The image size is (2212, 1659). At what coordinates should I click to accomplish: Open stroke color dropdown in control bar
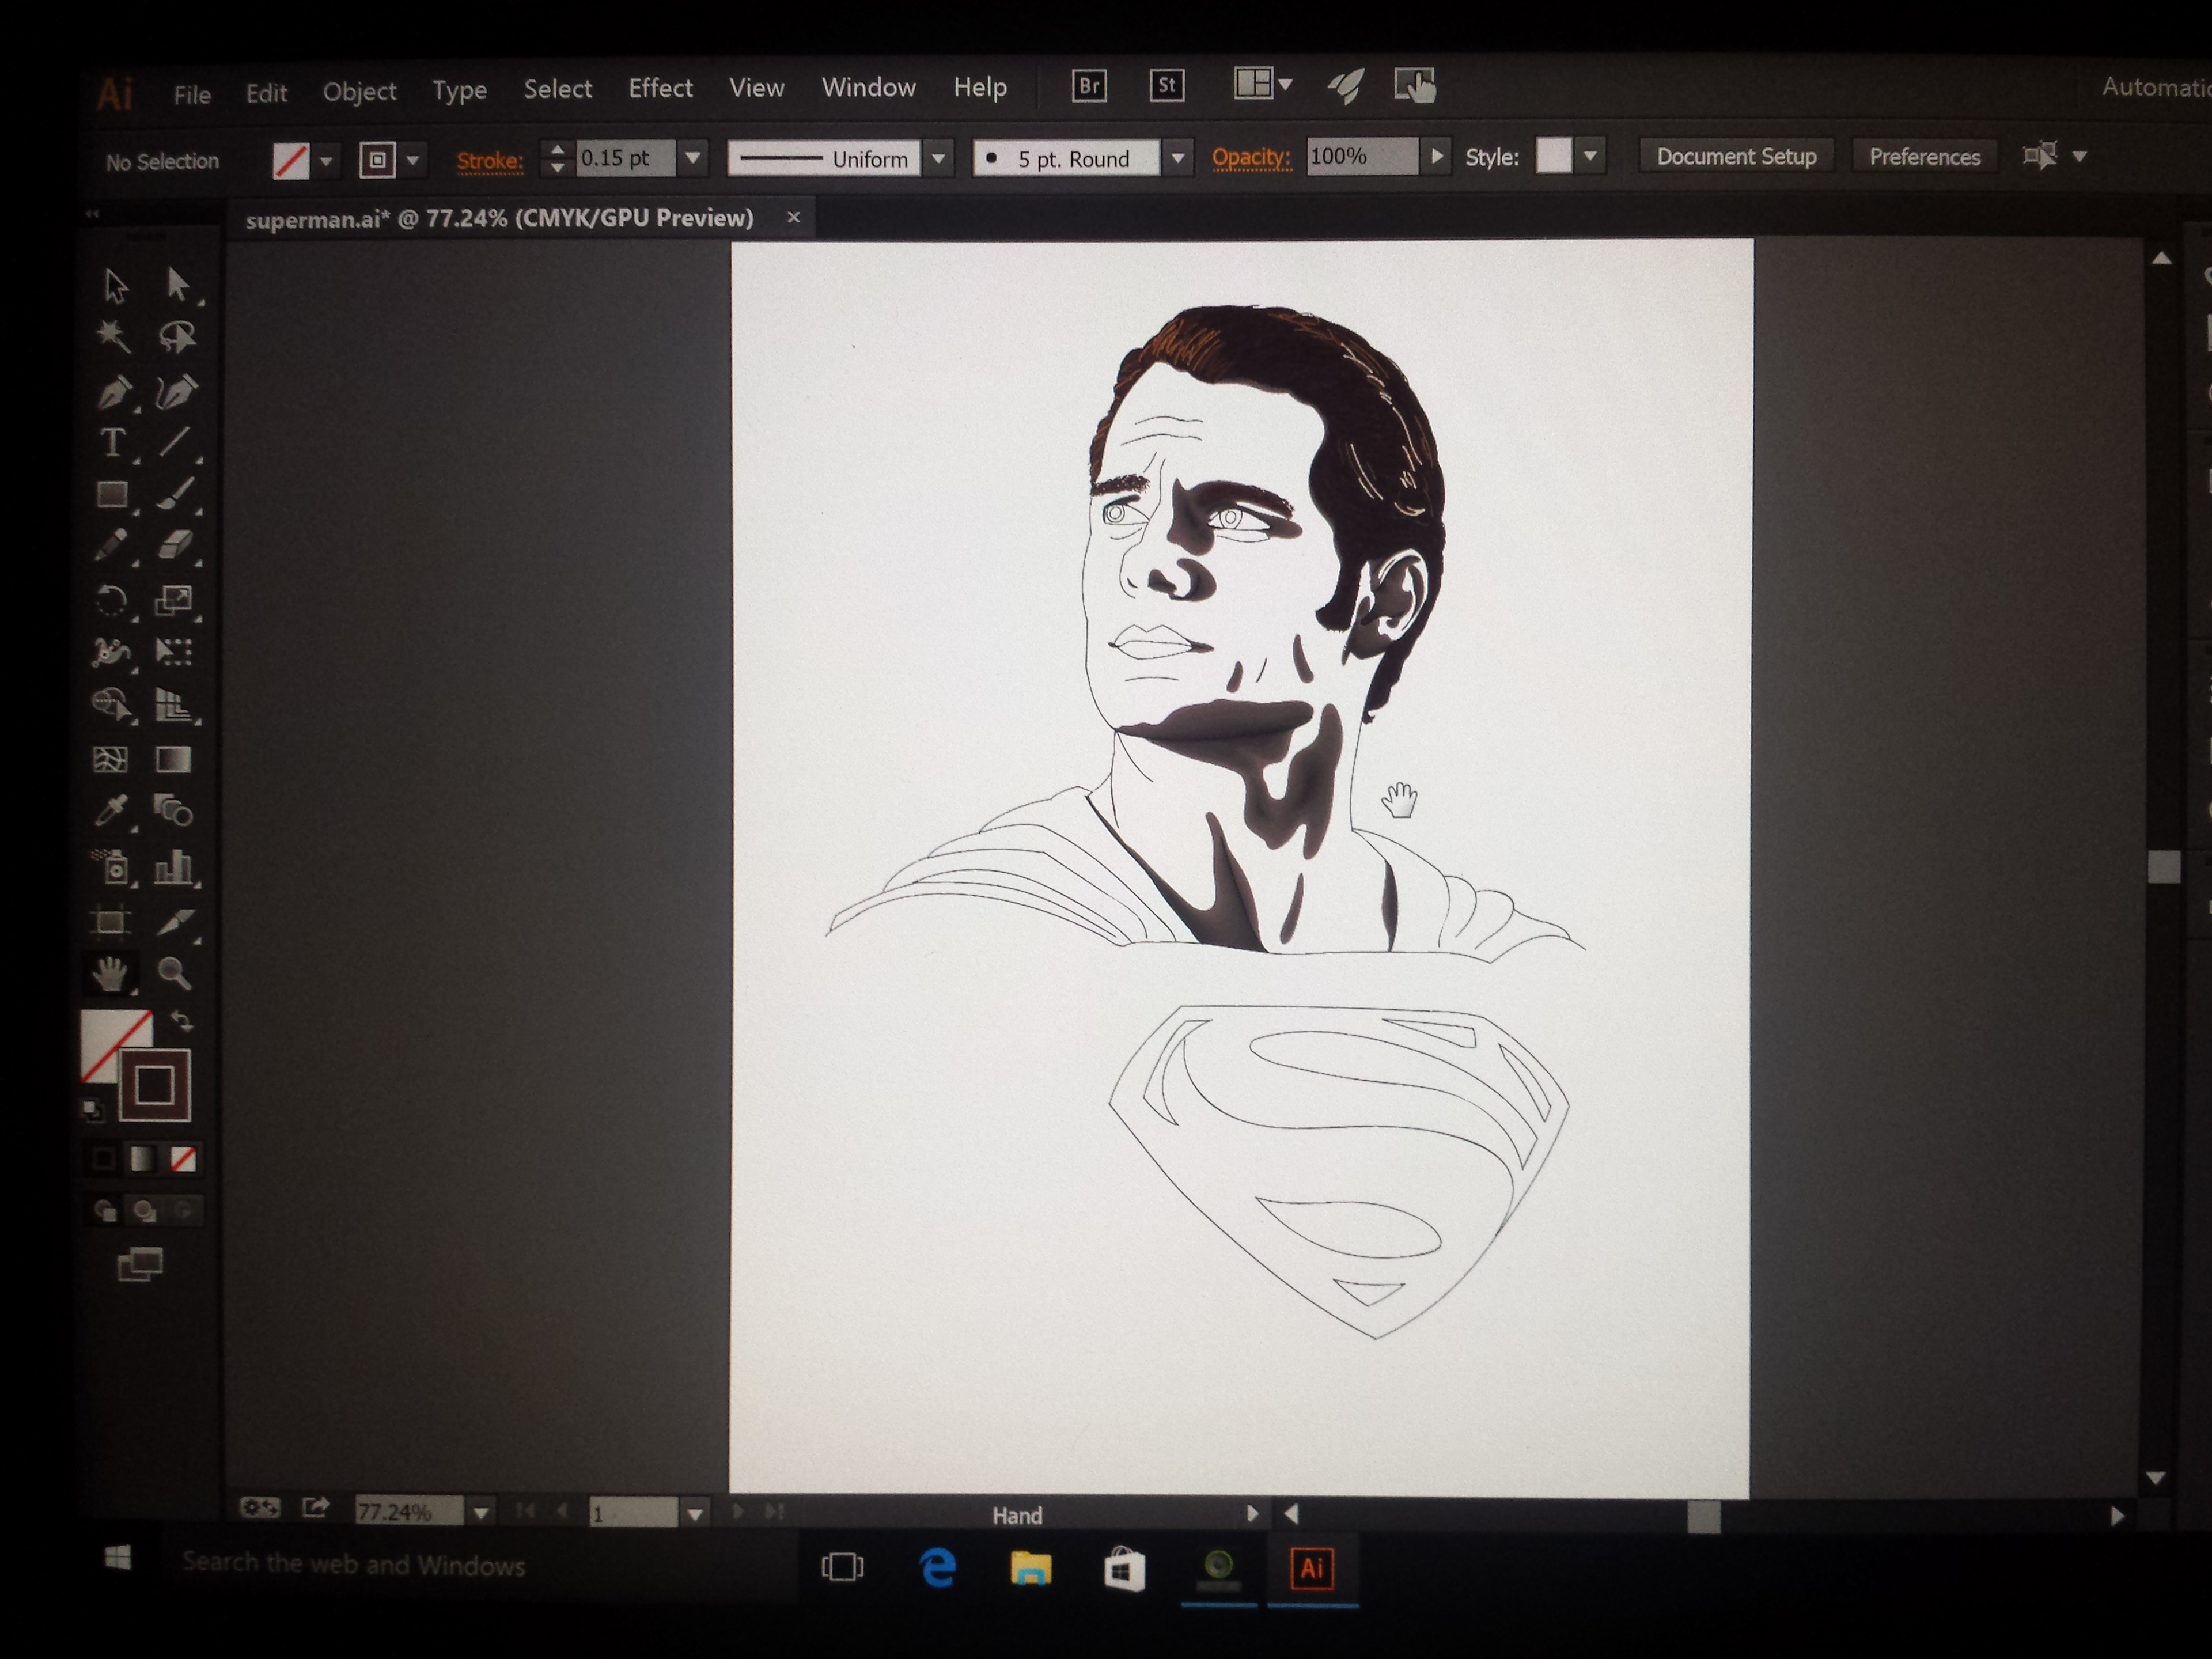click(412, 160)
